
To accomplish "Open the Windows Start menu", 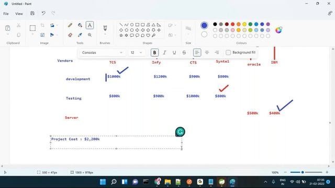I will pos(103,182).
